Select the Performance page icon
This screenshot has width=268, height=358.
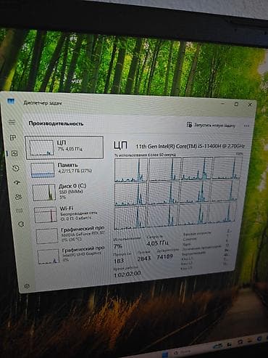pos(14,153)
